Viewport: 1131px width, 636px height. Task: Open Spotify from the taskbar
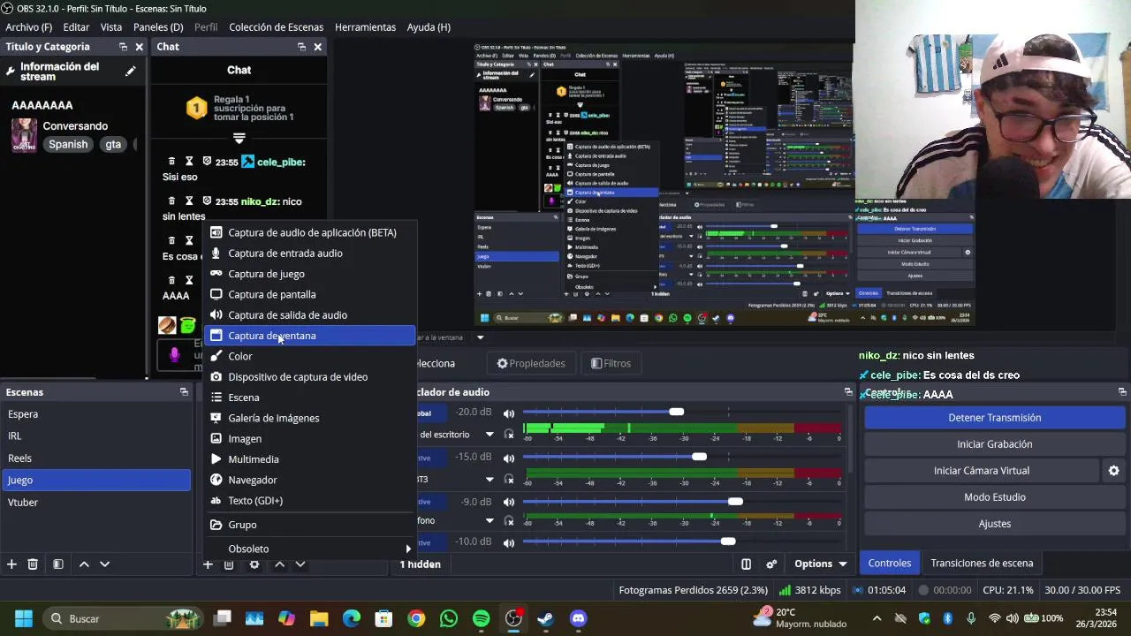coord(481,618)
